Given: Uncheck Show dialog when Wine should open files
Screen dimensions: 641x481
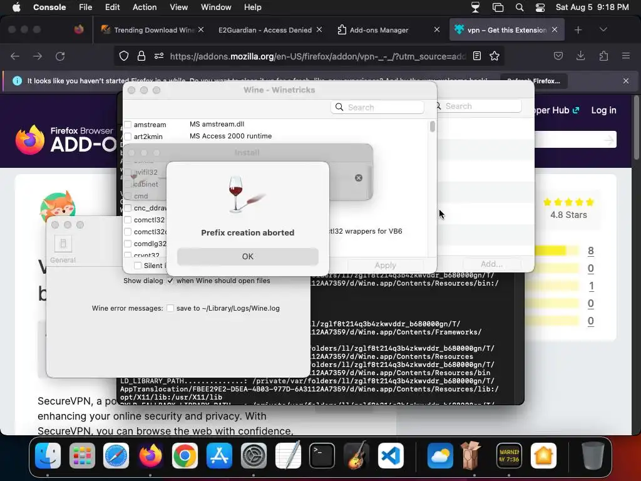Looking at the screenshot, I should coord(170,281).
